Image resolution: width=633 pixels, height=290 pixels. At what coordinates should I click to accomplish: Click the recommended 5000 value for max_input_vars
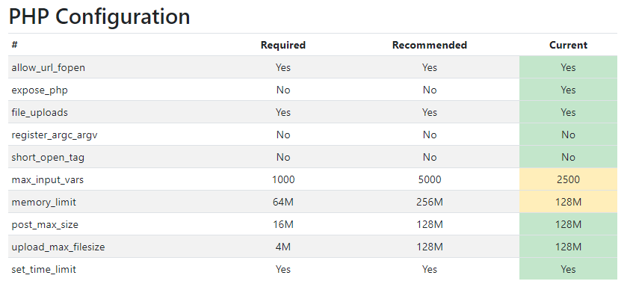430,179
